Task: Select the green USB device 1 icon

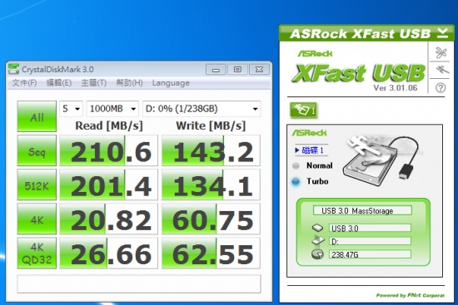Action: coord(303,111)
